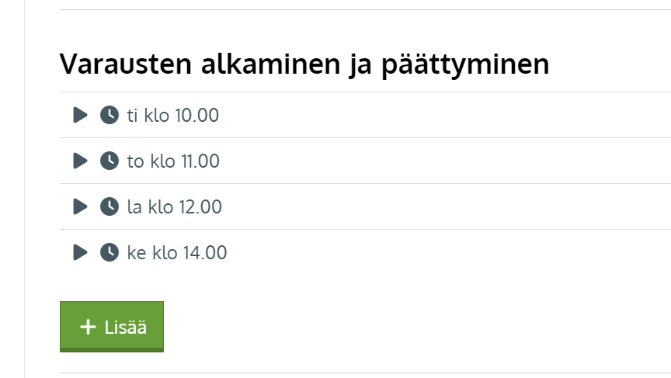Select the "ti klo 10.00" text label
The width and height of the screenshot is (671, 378).
pos(173,116)
